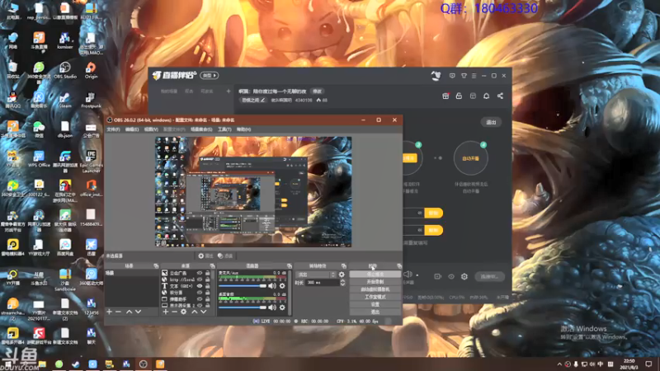Open the scene transition type dropdown

pyautogui.click(x=315, y=275)
